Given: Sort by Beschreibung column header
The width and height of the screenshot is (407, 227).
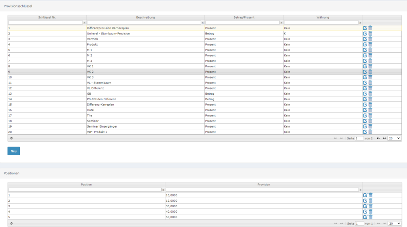Looking at the screenshot, I should click(x=145, y=17).
